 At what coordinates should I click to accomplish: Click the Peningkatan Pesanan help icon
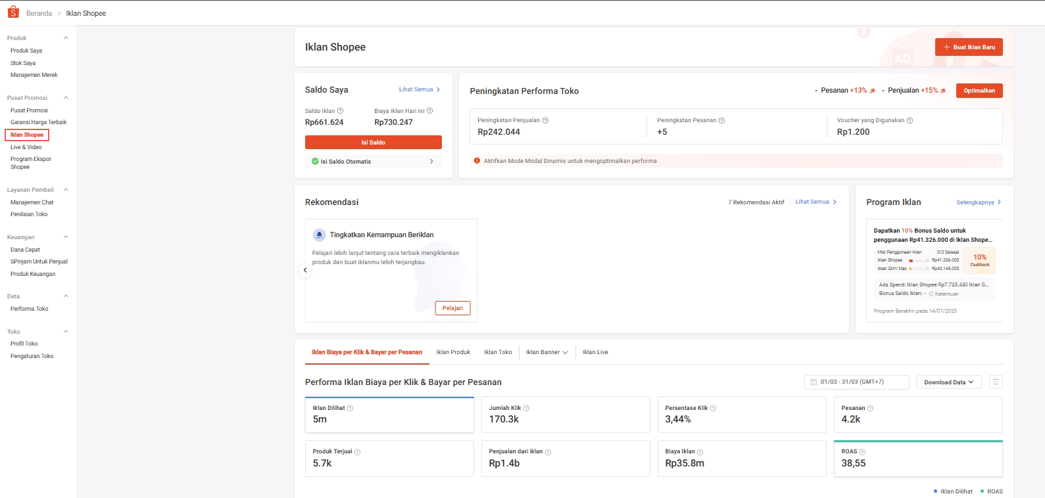721,120
